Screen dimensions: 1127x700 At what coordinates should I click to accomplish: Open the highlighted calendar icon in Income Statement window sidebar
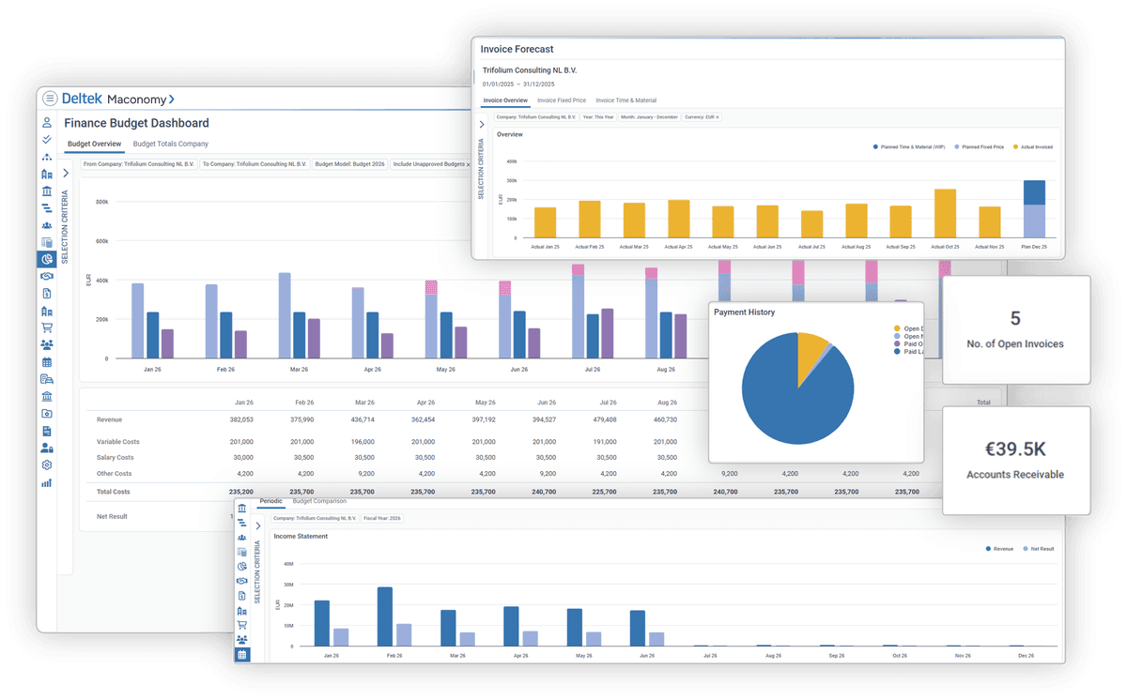pos(242,655)
